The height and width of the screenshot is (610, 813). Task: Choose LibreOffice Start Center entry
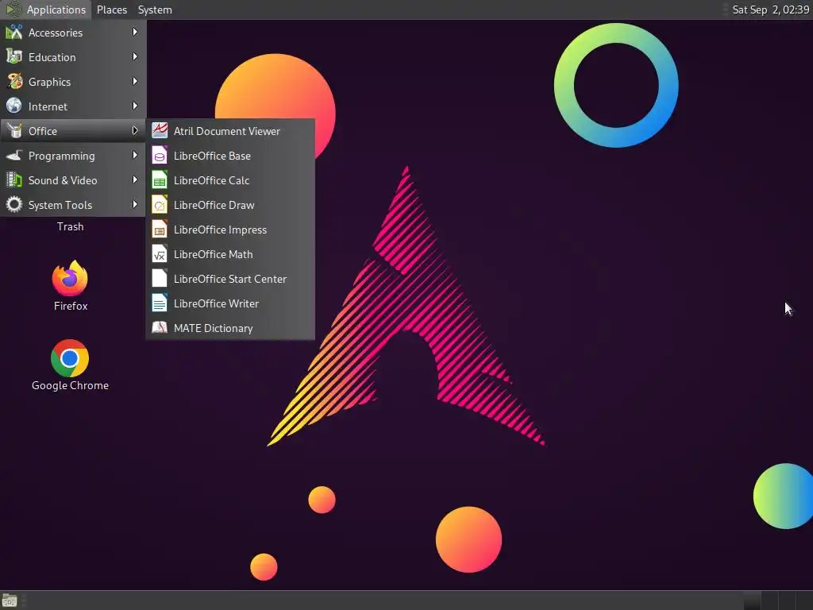pos(230,279)
